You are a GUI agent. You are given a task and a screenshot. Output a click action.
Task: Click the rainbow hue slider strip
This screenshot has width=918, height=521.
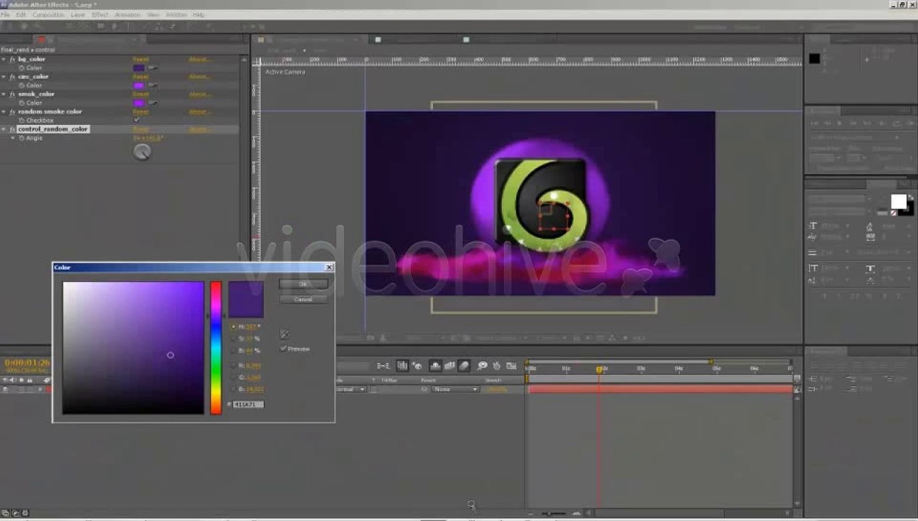tap(215, 347)
